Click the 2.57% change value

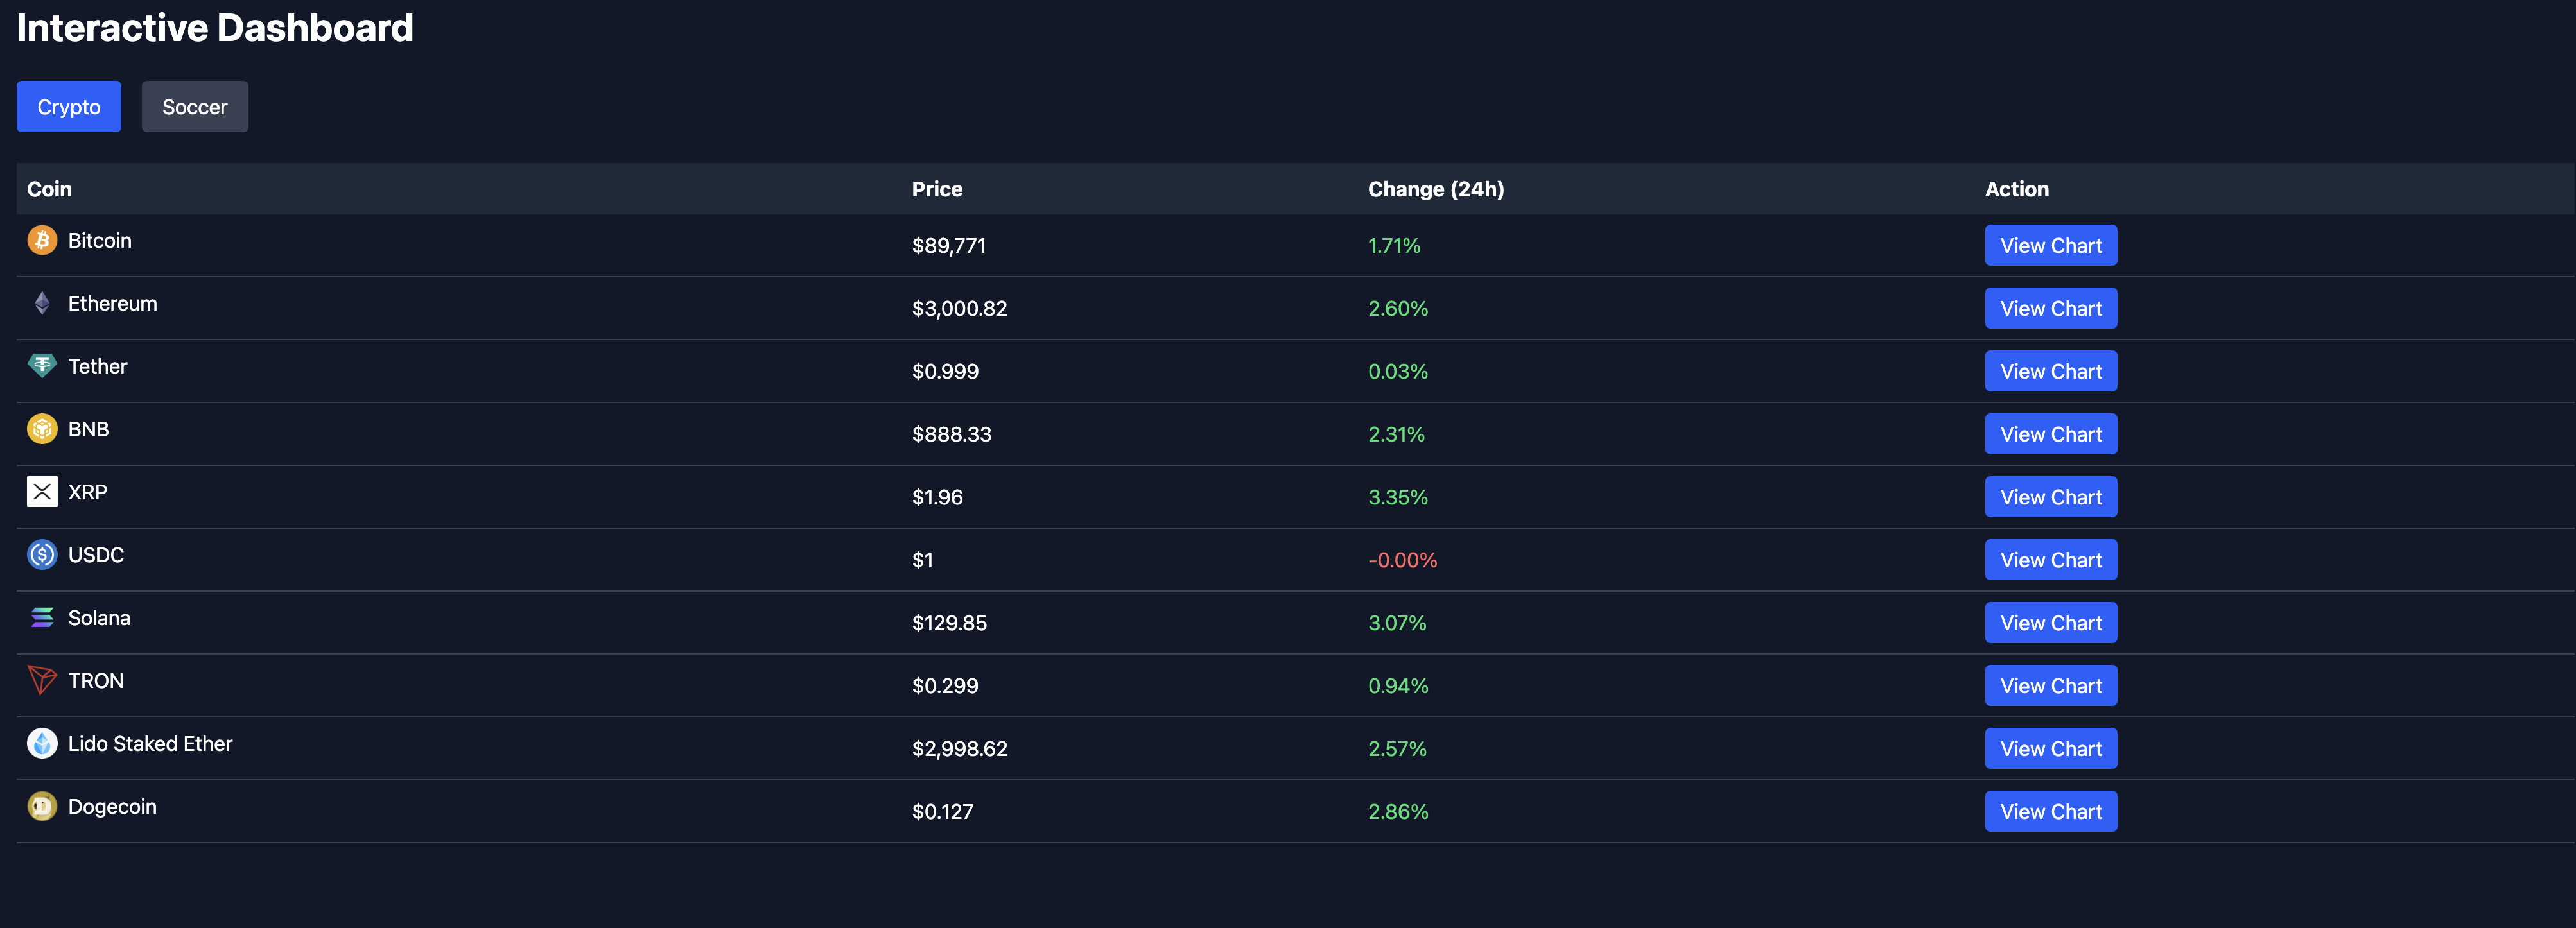pyautogui.click(x=1397, y=750)
